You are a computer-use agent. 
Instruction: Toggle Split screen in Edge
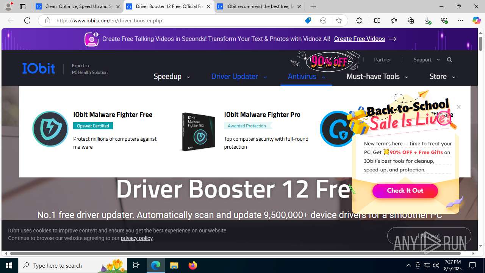377,20
